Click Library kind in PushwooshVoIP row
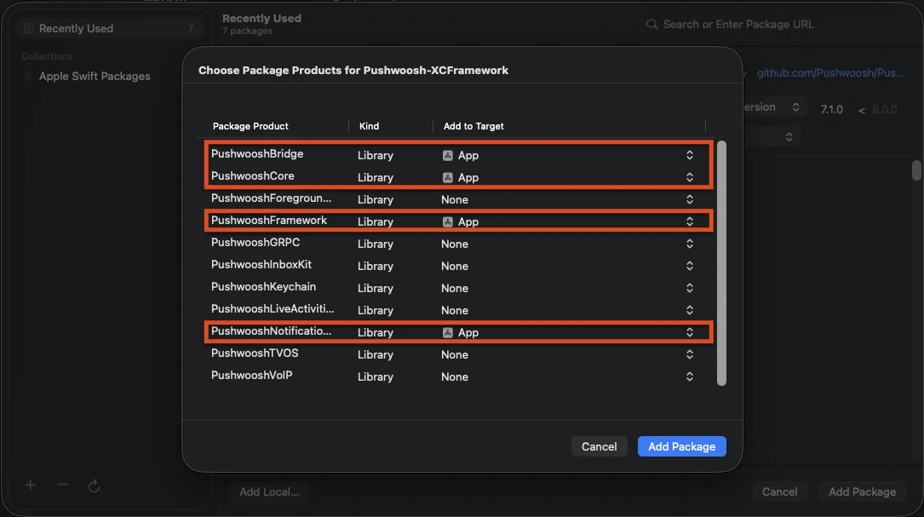The height and width of the screenshot is (517, 924). point(376,376)
